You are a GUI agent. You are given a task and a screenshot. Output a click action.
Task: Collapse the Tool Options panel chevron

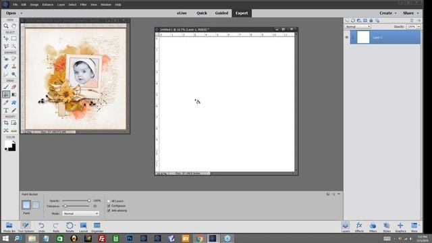pyautogui.click(x=339, y=194)
